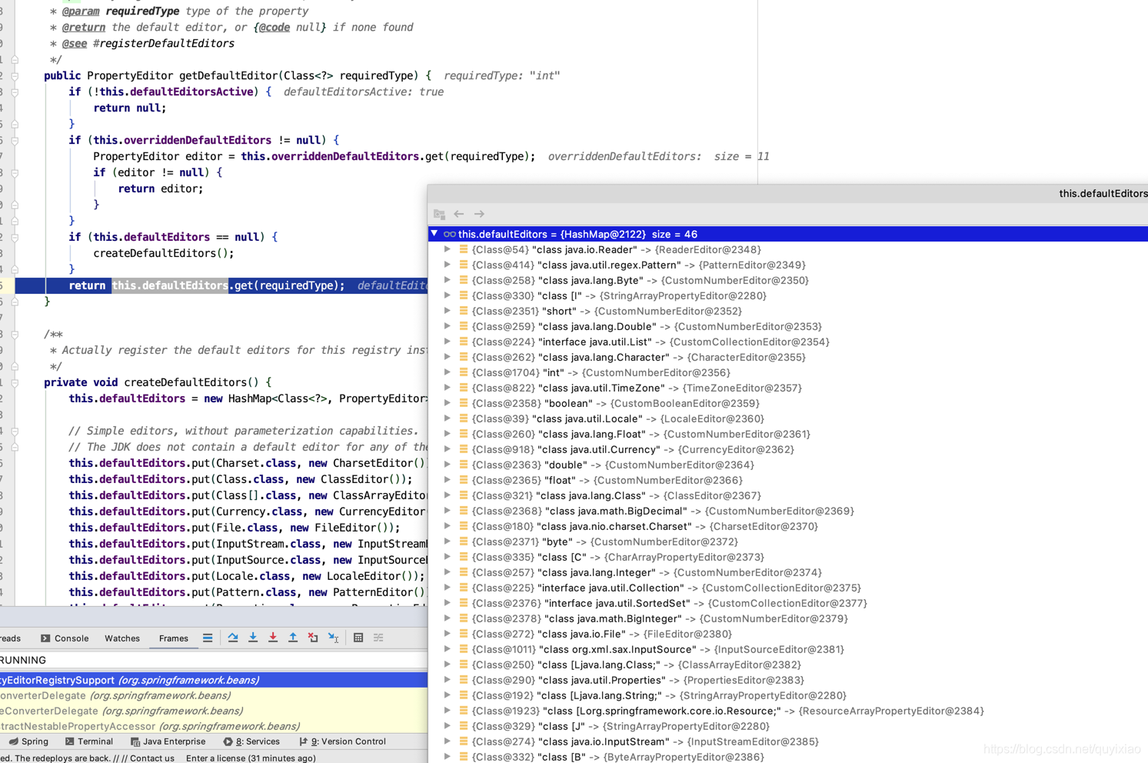Fold the createDefaultEditors method in gutter
This screenshot has height=763, width=1148.
click(x=15, y=382)
